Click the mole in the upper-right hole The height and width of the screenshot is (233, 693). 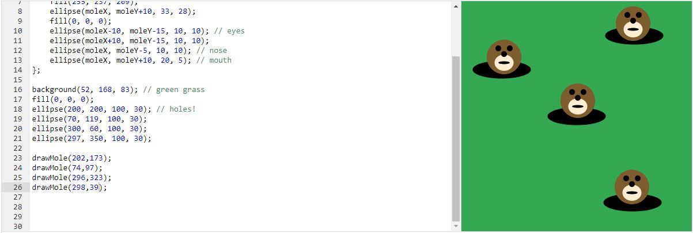tap(633, 24)
